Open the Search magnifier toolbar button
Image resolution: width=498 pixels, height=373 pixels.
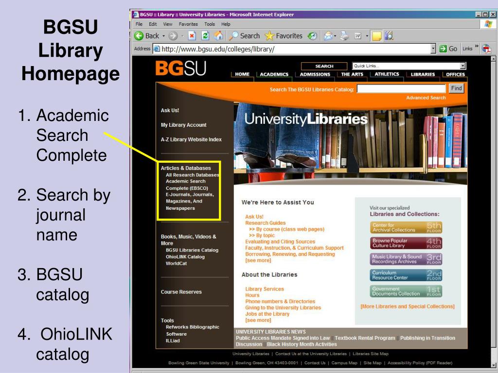pos(244,36)
